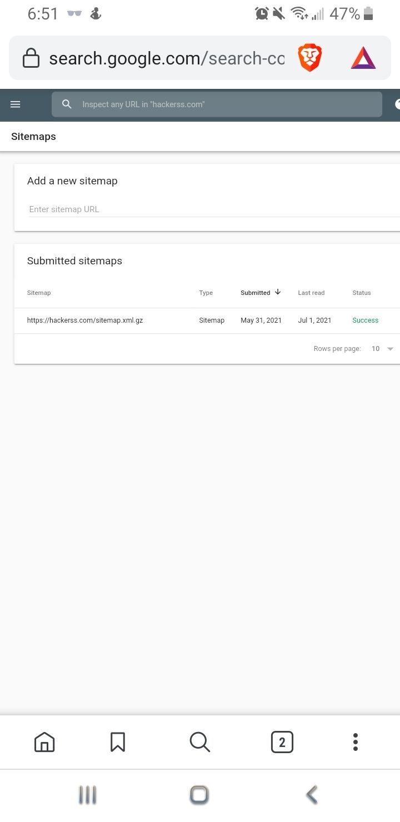Image resolution: width=400 pixels, height=822 pixels.
Task: Open the tab switcher showing 2 tabs
Action: (282, 742)
